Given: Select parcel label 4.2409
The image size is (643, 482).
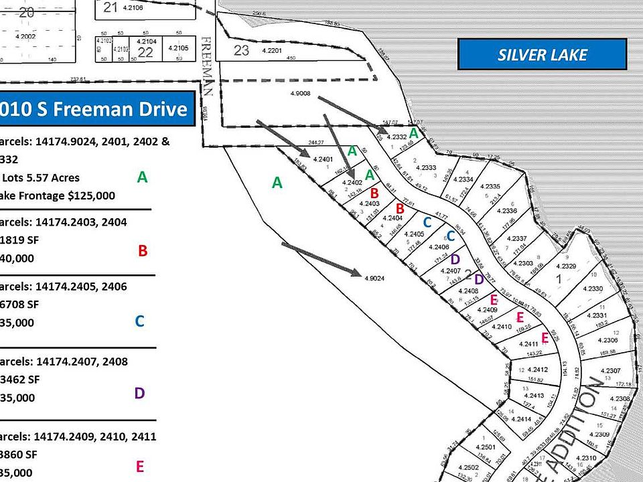Looking at the screenshot, I should click(x=487, y=310).
